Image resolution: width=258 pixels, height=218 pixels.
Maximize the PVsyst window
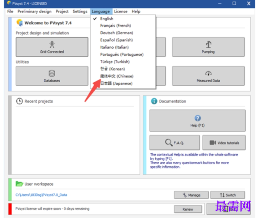[234, 3]
